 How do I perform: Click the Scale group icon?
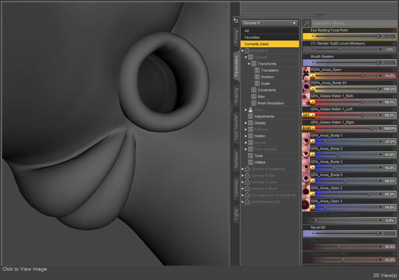pos(257,84)
